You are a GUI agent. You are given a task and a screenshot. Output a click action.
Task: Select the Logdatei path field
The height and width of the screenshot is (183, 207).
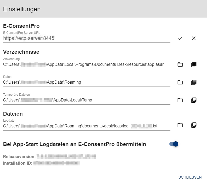[x=87, y=126]
